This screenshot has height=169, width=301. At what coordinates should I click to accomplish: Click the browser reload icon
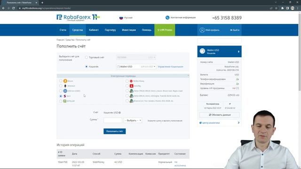14,8
